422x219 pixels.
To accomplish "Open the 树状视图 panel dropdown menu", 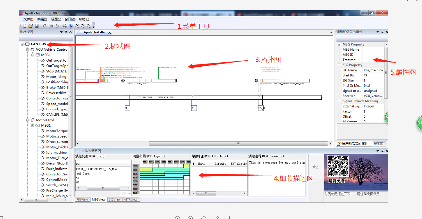I will pos(61,32).
